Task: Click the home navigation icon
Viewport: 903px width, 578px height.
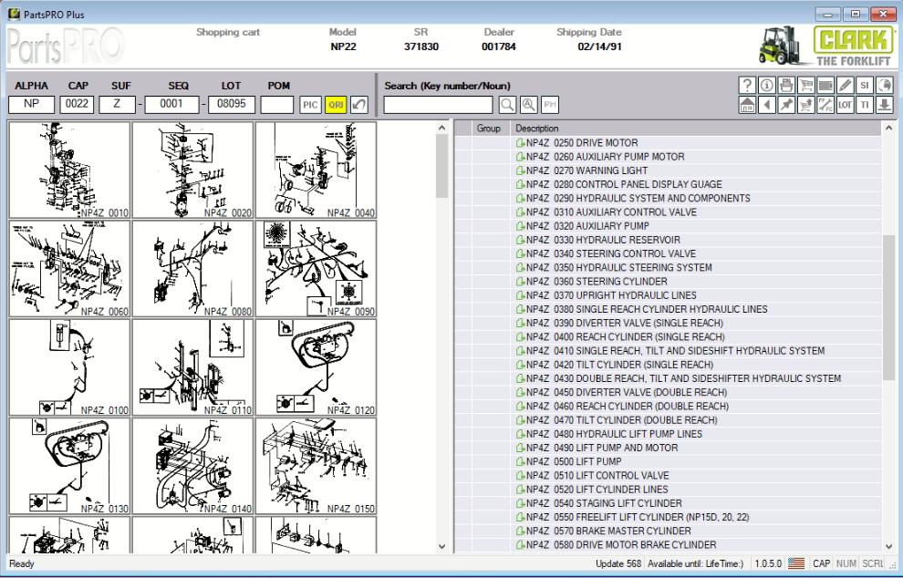Action: [x=747, y=105]
